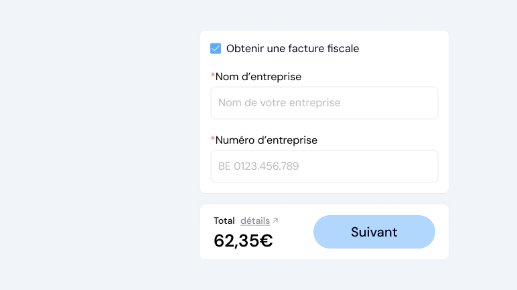Click the red asterisk before "Nom d'entreprise"
Image resolution: width=517 pixels, height=290 pixels.
coord(213,76)
